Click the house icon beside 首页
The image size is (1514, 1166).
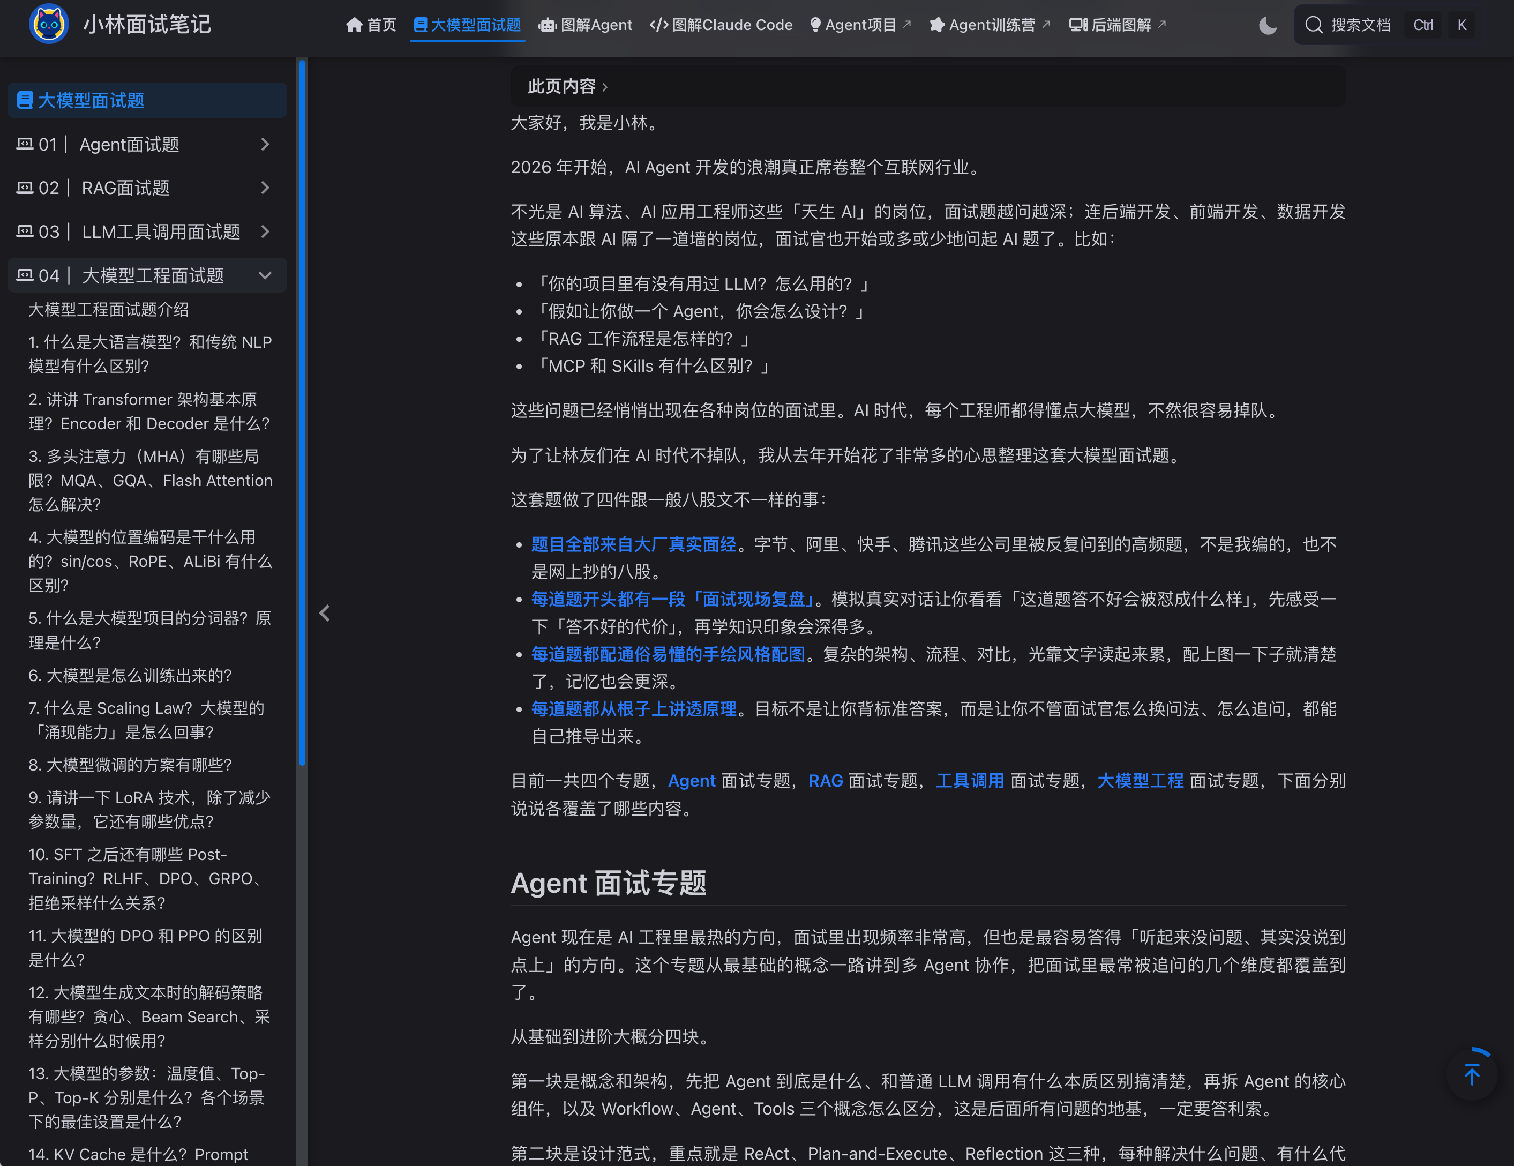pos(354,25)
